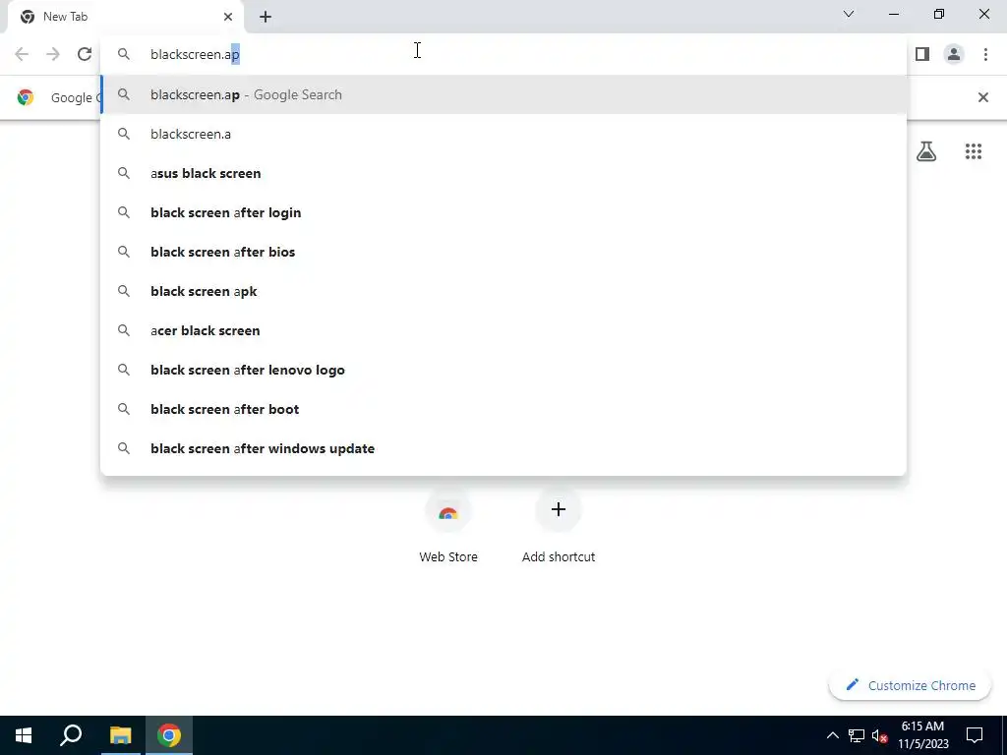Click the search icon beside 'black screen apk'
The height and width of the screenshot is (755, 1007).
[124, 291]
